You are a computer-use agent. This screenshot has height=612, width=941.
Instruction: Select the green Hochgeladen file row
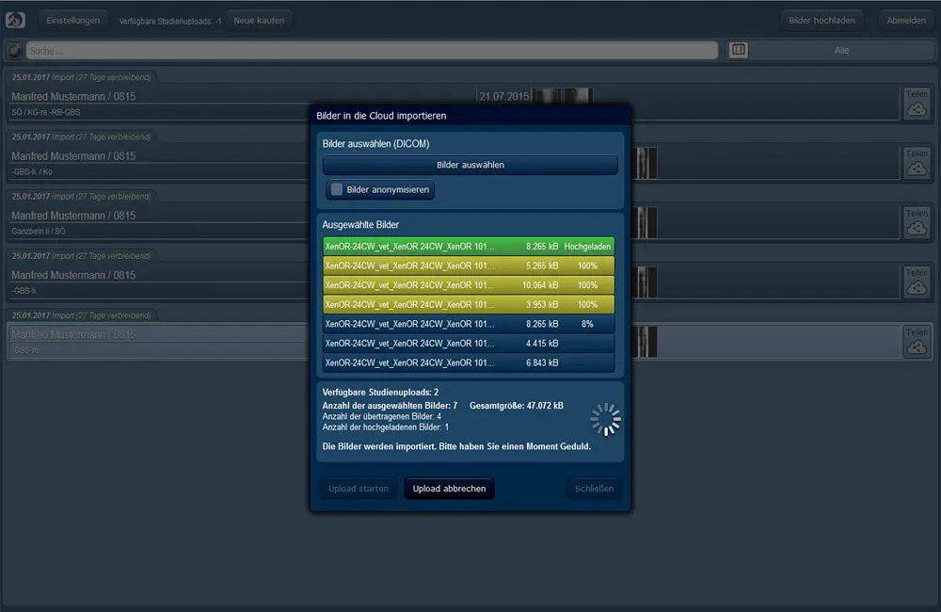tap(469, 246)
